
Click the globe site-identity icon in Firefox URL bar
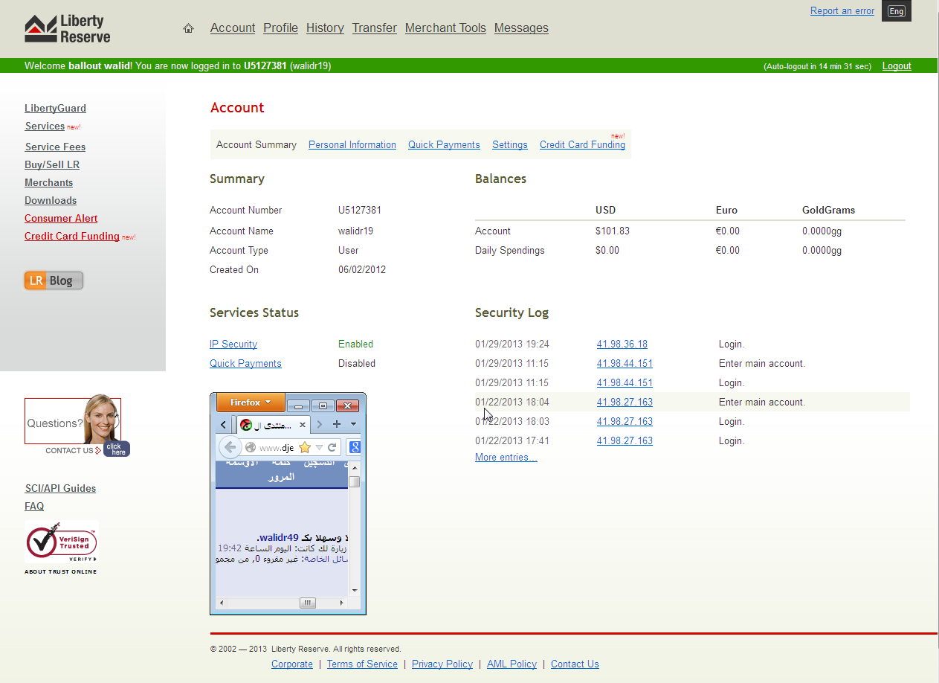coord(251,447)
